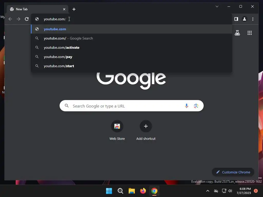This screenshot has height=197, width=263.
Task: Search by image with Google Lens icon
Action: pos(196,106)
